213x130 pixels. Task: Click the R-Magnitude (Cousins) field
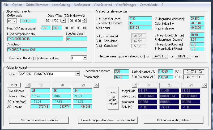point(197,40)
